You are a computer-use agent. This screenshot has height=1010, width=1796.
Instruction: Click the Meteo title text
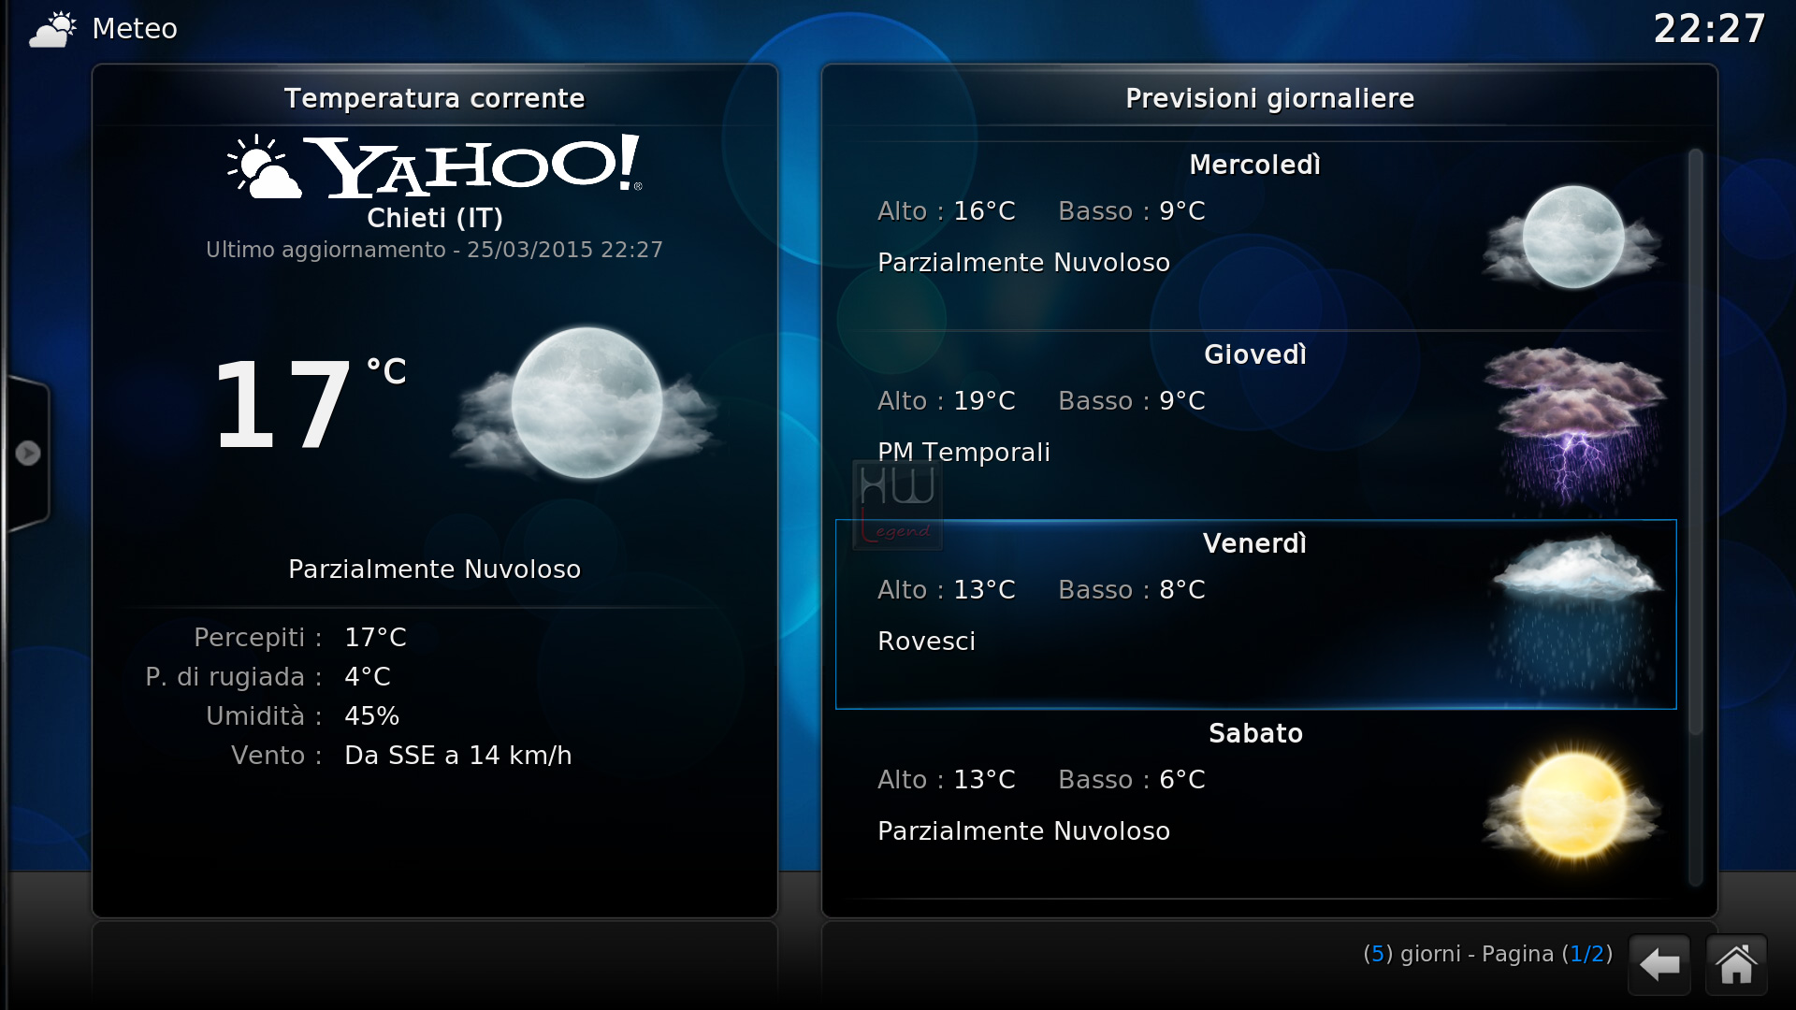[135, 29]
